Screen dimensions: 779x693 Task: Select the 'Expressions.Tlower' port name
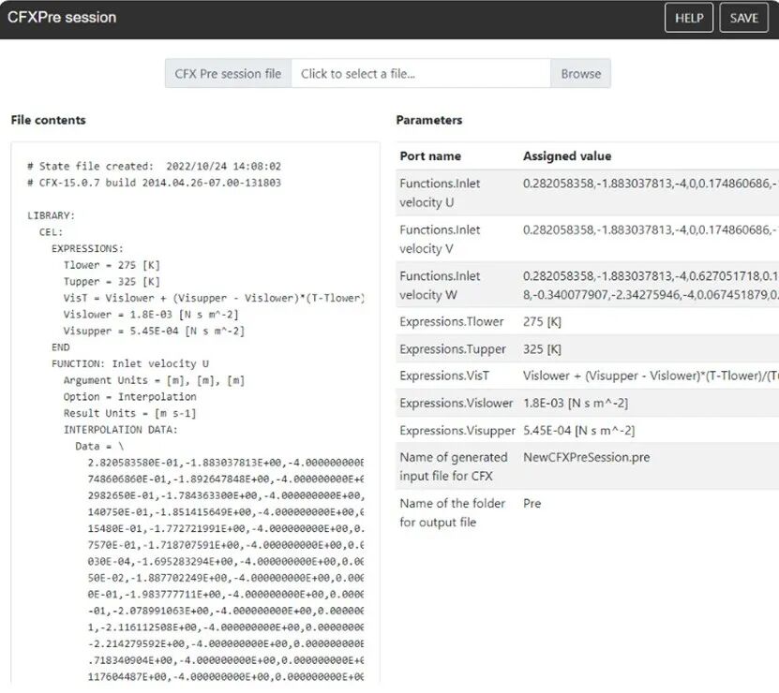tap(452, 321)
